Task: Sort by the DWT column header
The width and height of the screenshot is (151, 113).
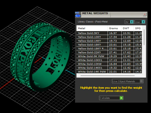Action: point(127,28)
